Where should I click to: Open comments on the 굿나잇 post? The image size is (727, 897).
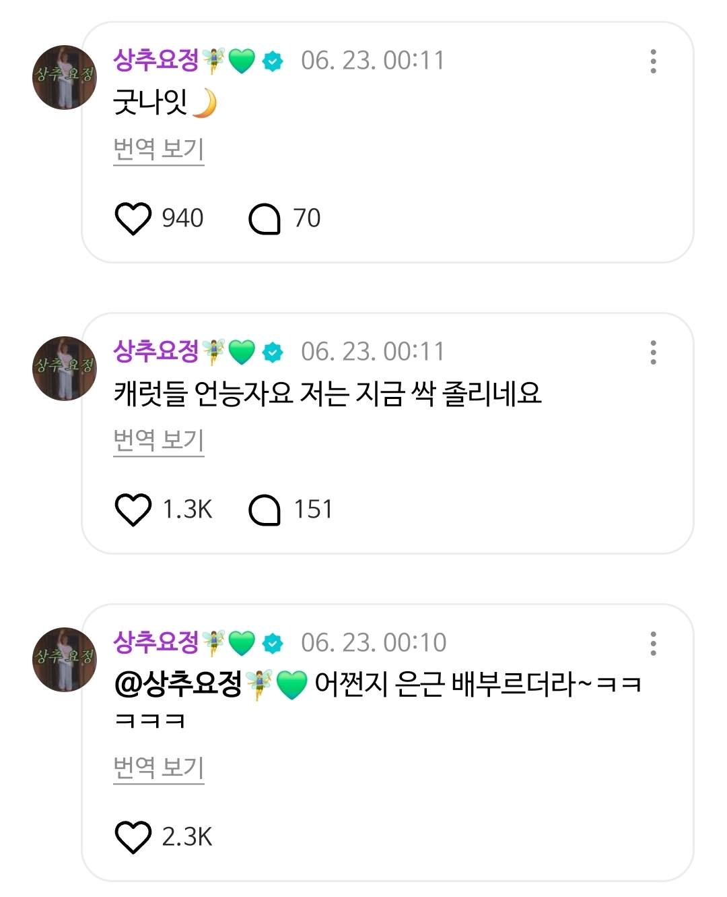(x=265, y=218)
